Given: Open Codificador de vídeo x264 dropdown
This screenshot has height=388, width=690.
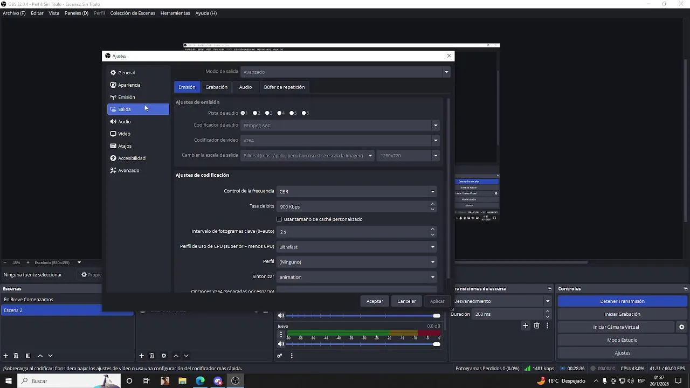Looking at the screenshot, I should [x=340, y=140].
